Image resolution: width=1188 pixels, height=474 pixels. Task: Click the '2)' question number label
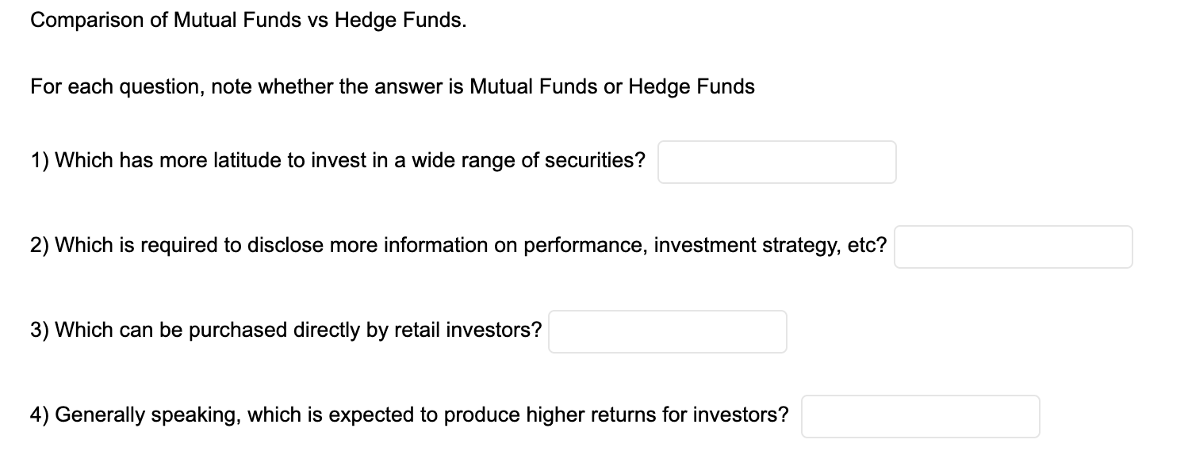pyautogui.click(x=40, y=245)
